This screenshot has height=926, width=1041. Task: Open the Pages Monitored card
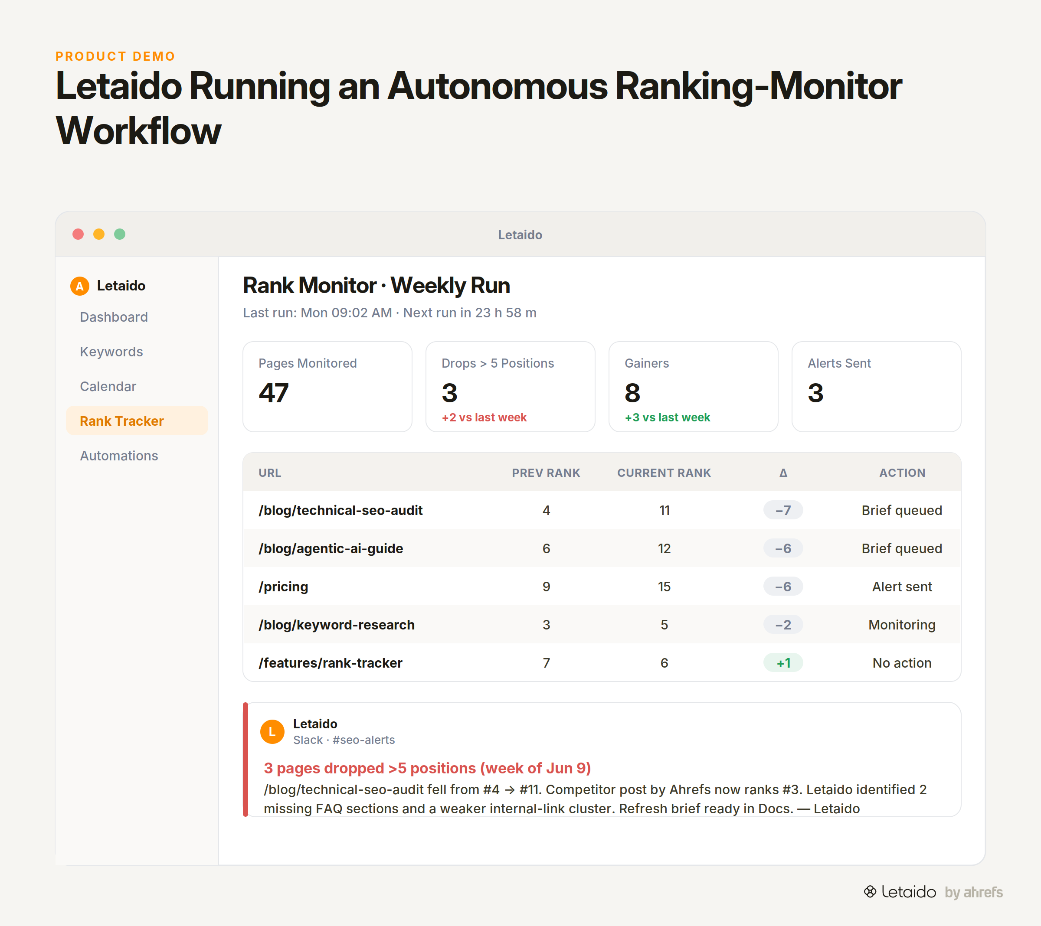point(327,387)
